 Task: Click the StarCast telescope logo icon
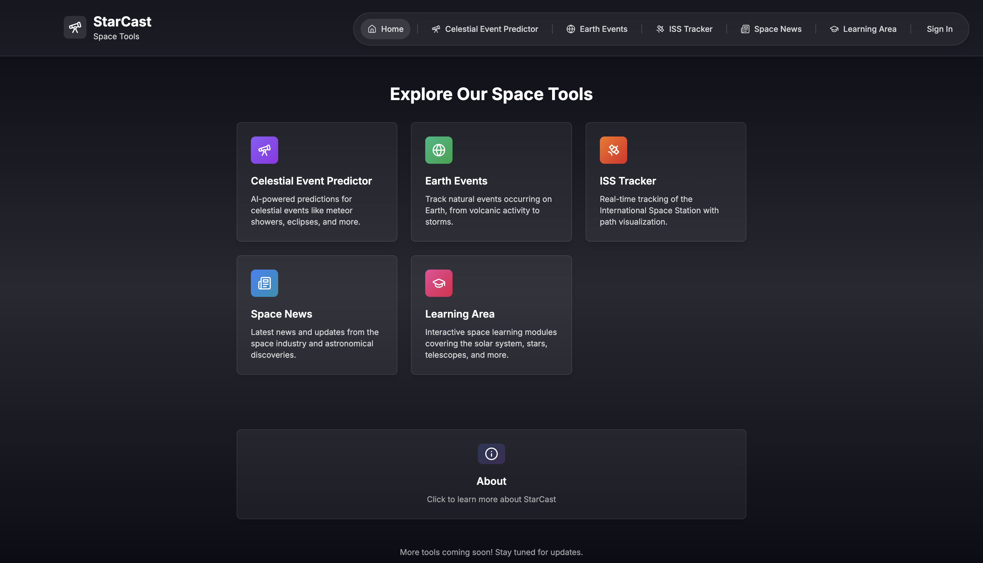[75, 28]
